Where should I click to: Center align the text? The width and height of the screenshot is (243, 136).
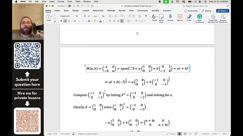(114, 21)
